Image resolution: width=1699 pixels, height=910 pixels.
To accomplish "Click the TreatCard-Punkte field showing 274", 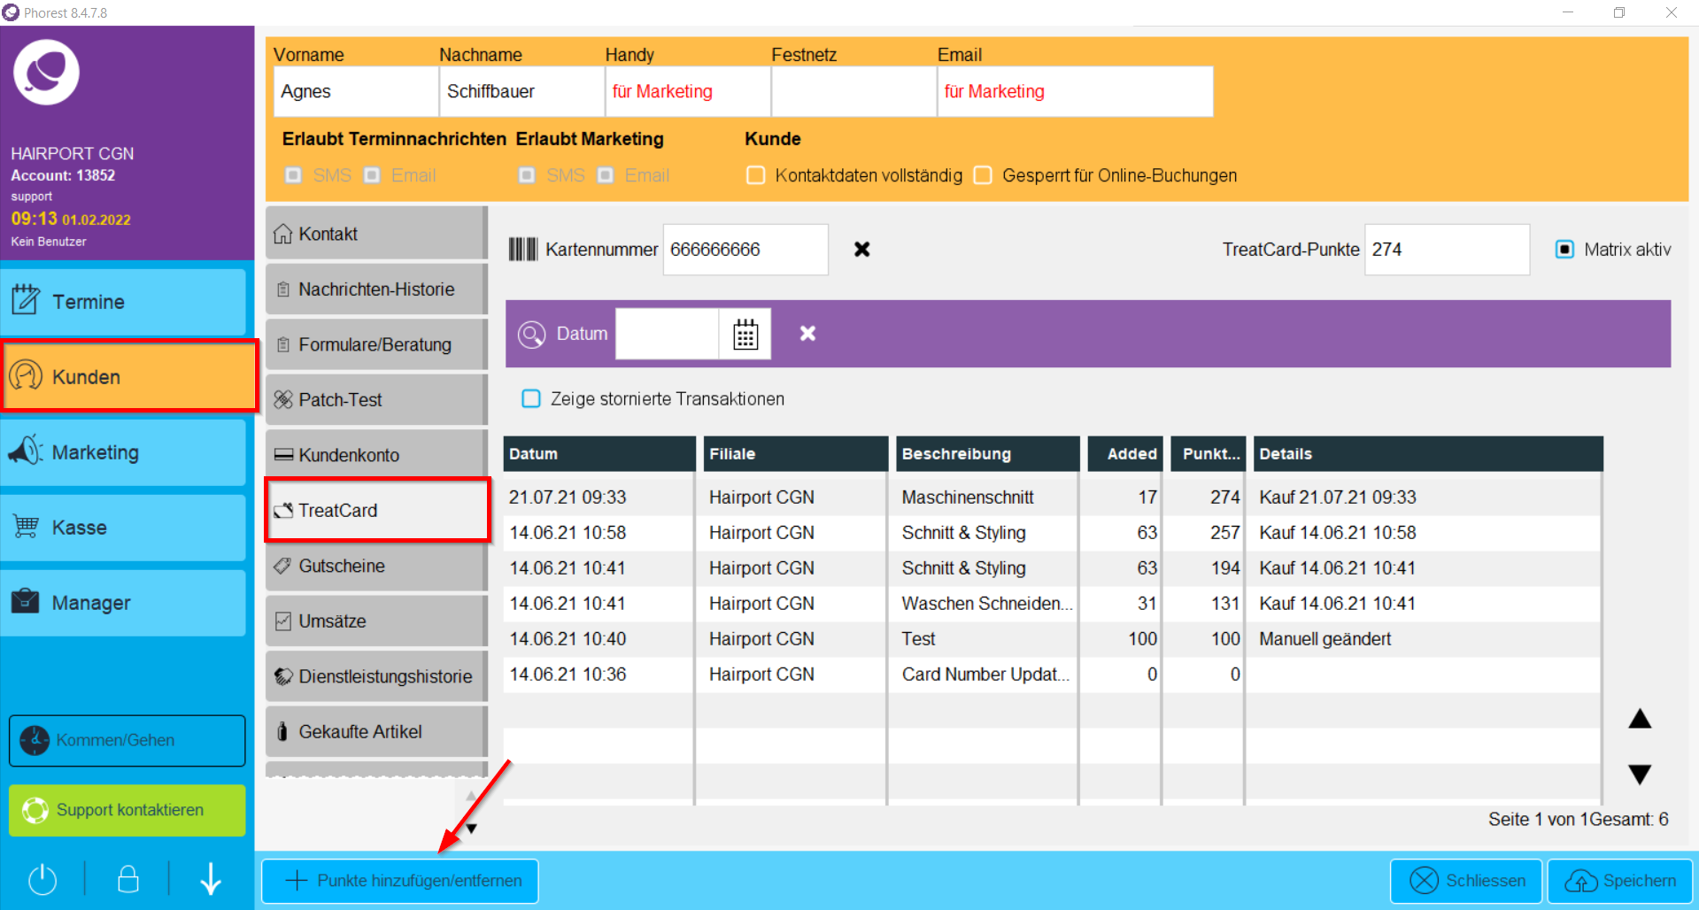I will click(1447, 250).
